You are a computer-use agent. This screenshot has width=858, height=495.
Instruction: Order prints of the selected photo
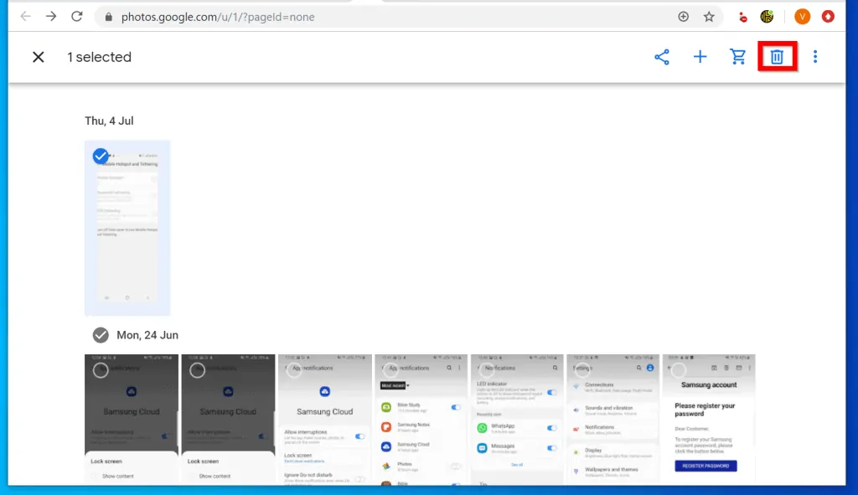(737, 56)
